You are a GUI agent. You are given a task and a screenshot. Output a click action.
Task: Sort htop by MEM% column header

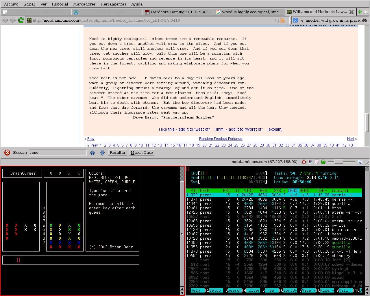[x=304, y=191]
